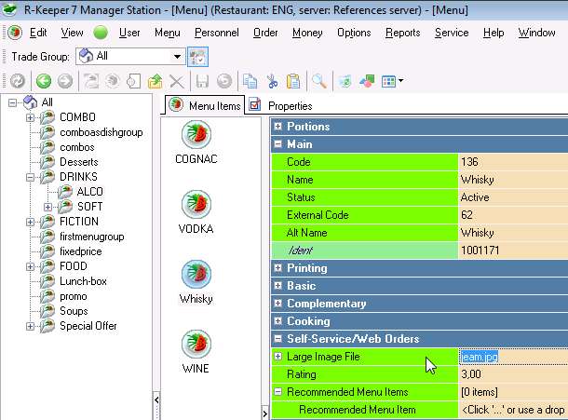Expand the Basic property section
568x420 pixels.
point(277,286)
